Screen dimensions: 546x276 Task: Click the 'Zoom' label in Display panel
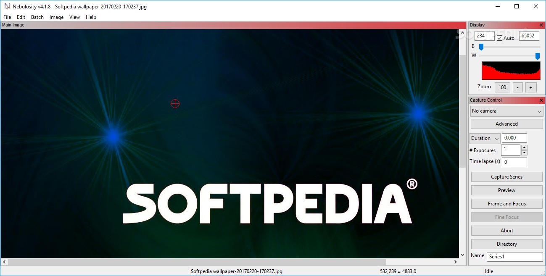[x=484, y=87]
